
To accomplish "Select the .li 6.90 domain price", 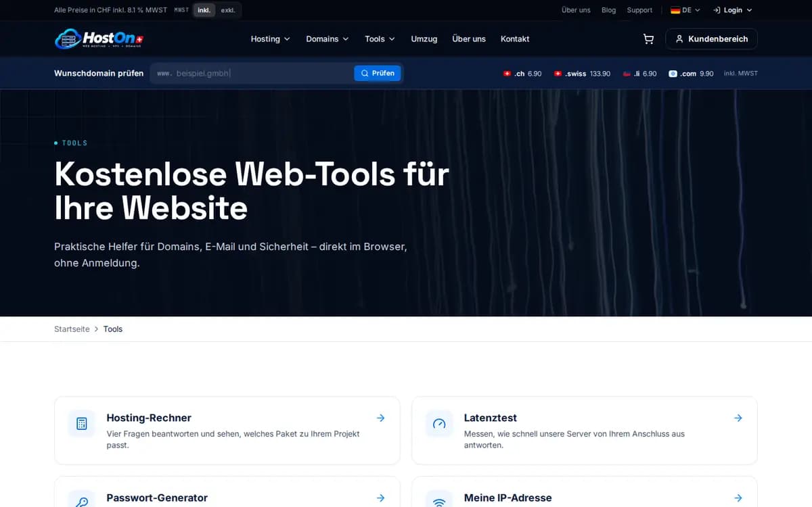I will tap(639, 74).
